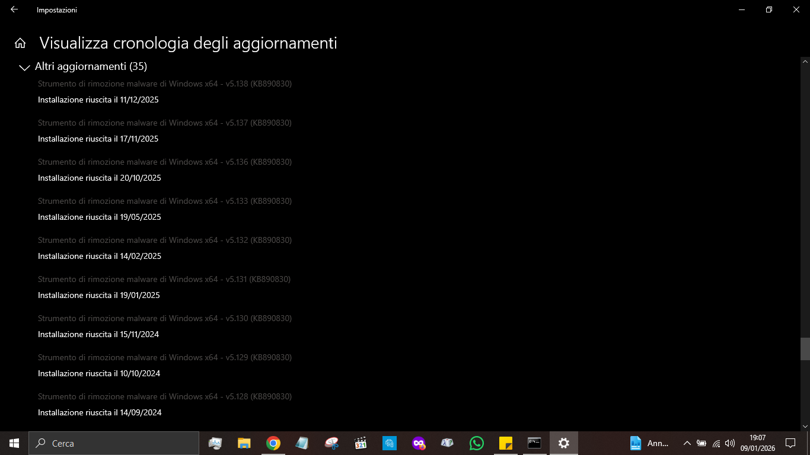Open Media Player Classic taskbar icon
810x455 pixels.
(x=361, y=443)
